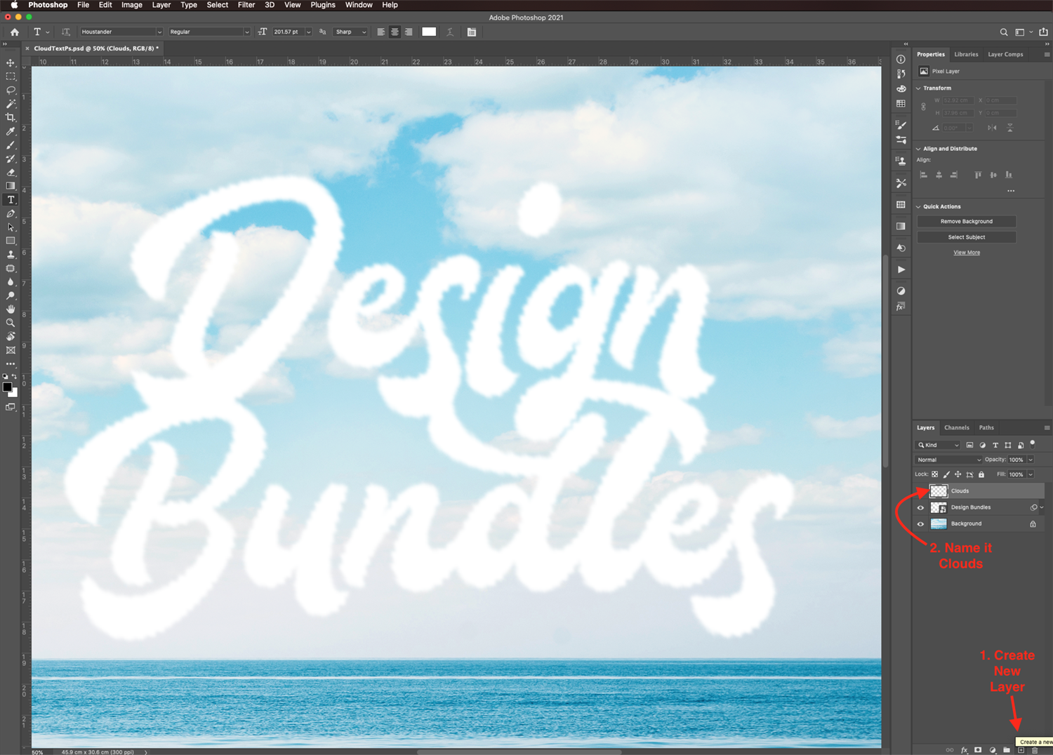This screenshot has height=755, width=1053.
Task: Click the foreground color swatch
Action: coord(7,387)
